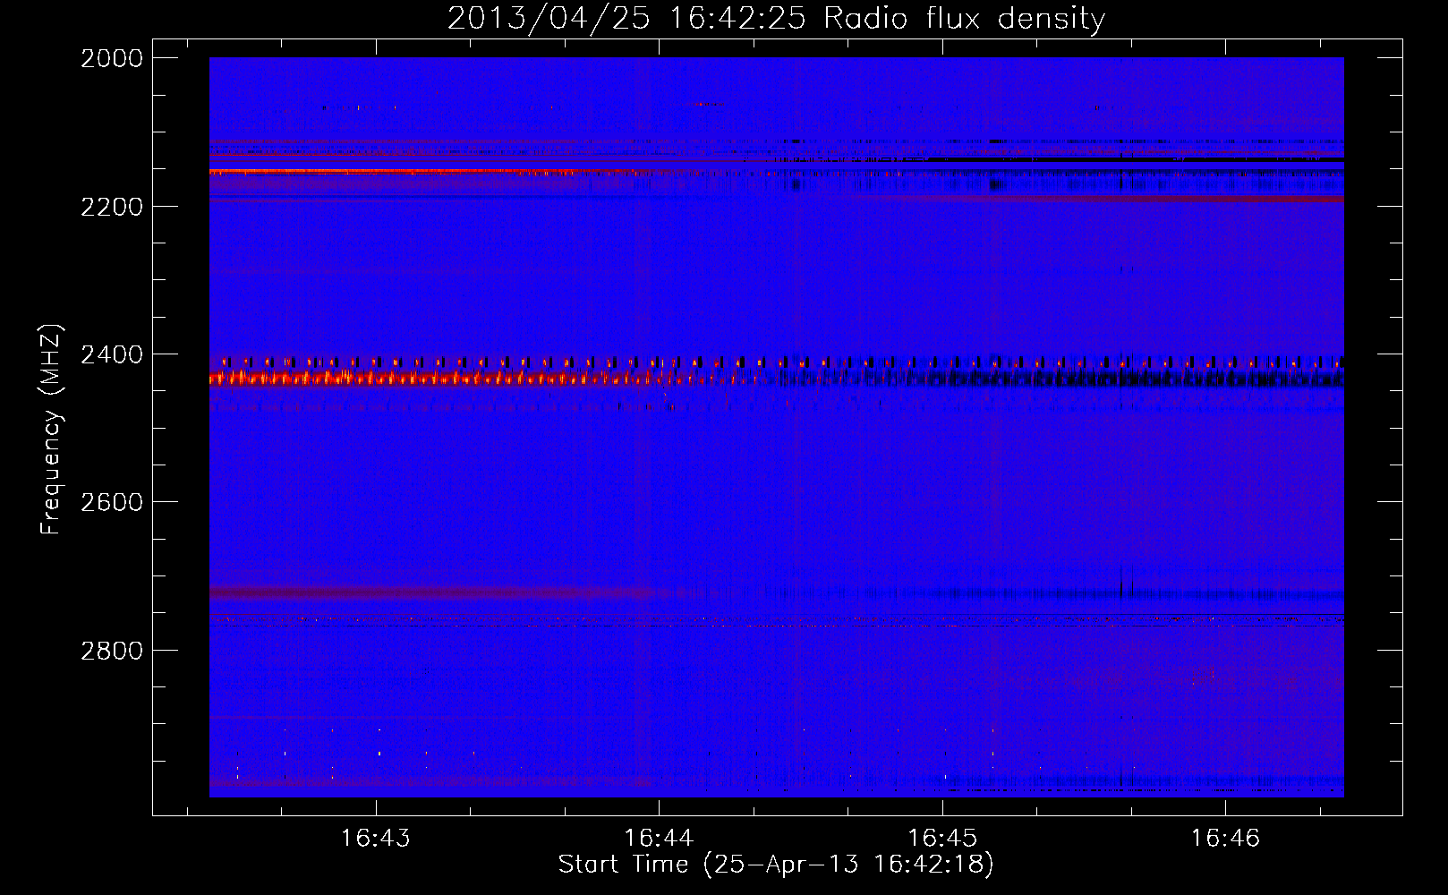Click the 2200 frequency tick label
Screen dimensions: 1448x895
pos(112,207)
